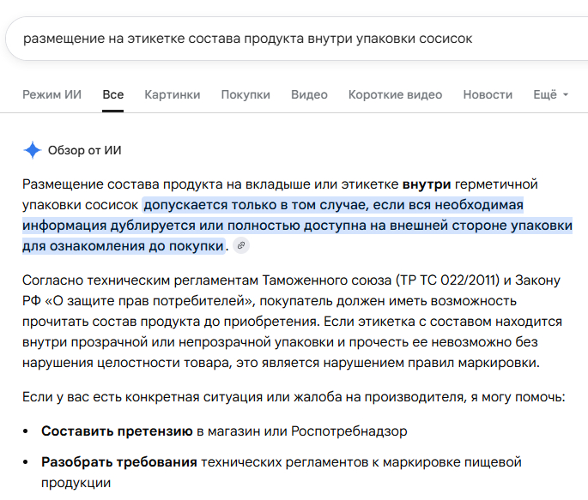Click the paragraph about О защите прав потребителей
The width and height of the screenshot is (588, 500).
(x=292, y=322)
